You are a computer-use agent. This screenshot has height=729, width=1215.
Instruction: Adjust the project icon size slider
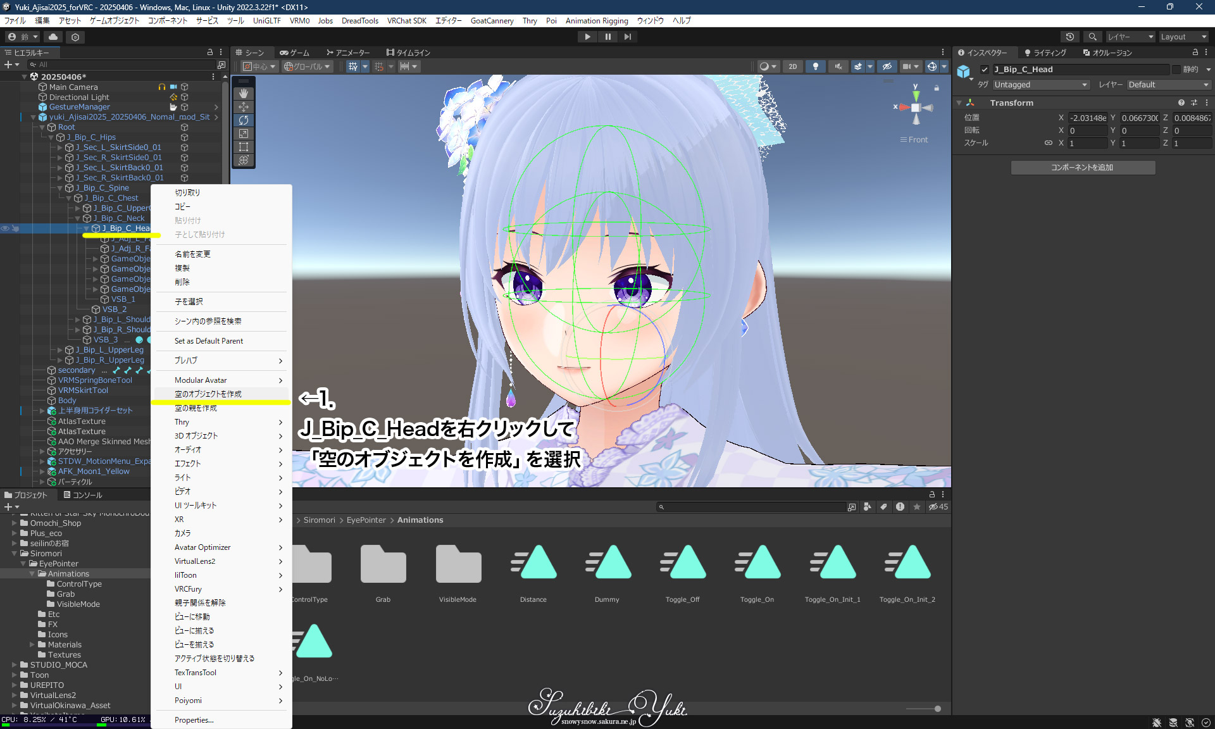937,709
